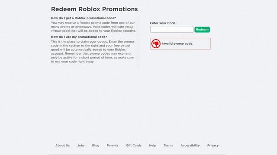This screenshot has height=155, width=277.
Task: Click the 'Enter Your Code:' label
Action: coord(163,23)
